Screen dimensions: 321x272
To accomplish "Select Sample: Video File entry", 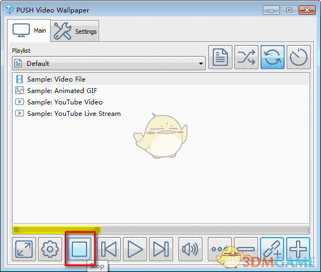I will click(x=161, y=79).
